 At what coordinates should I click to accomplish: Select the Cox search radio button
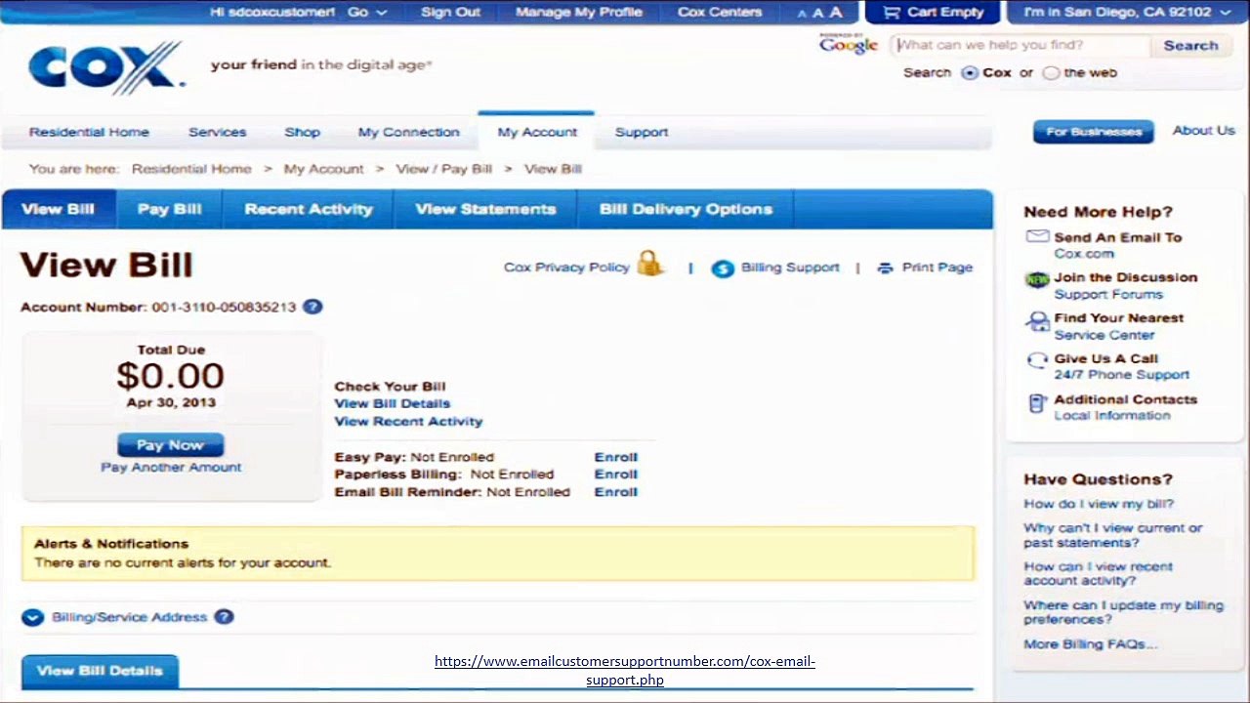coord(970,73)
